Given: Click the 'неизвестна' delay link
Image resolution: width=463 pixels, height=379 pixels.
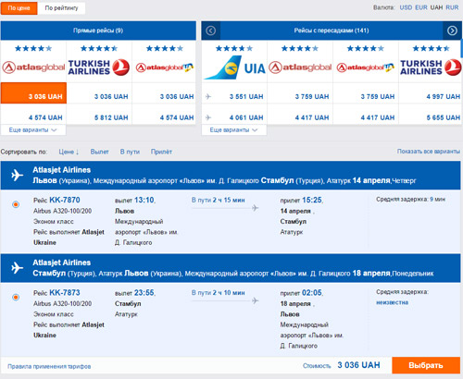Looking at the screenshot, I should click(392, 302).
